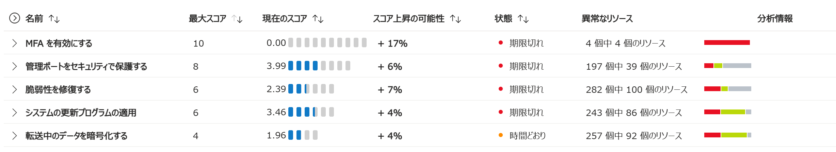Sort by 状態 using its sort arrows
Image resolution: width=836 pixels, height=152 pixels.
523,19
